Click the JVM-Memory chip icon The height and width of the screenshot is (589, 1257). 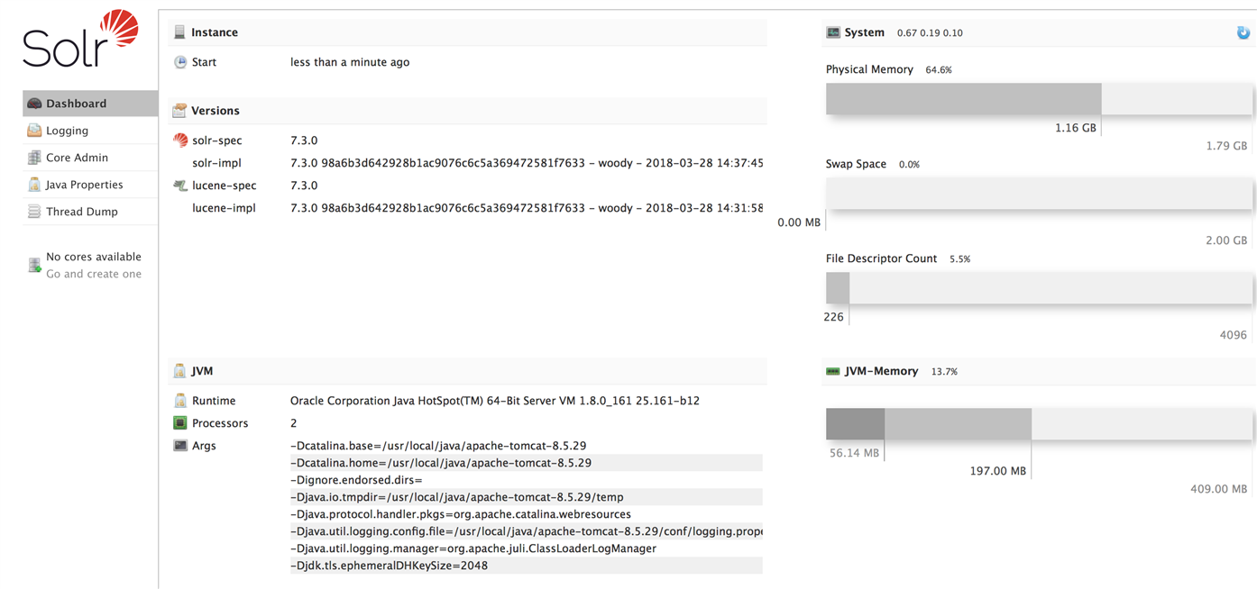(833, 371)
